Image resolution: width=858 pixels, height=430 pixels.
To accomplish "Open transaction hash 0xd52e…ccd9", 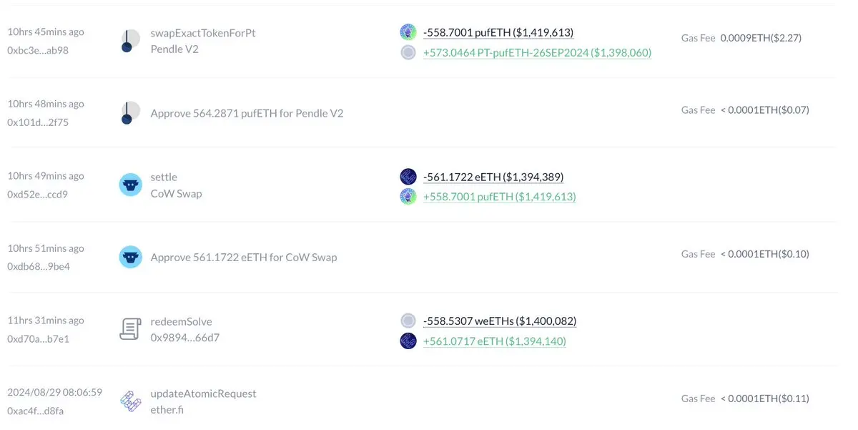I will click(x=37, y=194).
